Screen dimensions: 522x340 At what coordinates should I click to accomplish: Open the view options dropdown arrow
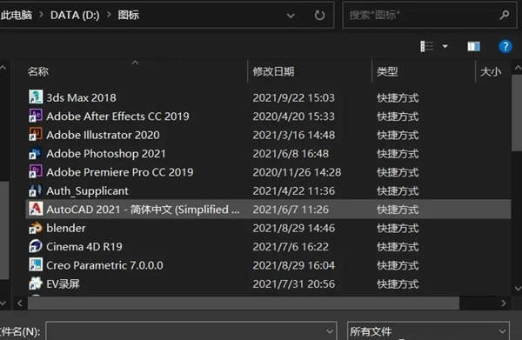(x=445, y=46)
